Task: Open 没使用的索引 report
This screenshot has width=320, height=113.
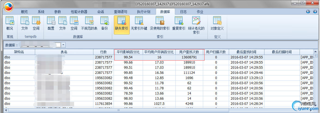Action: coord(160,24)
